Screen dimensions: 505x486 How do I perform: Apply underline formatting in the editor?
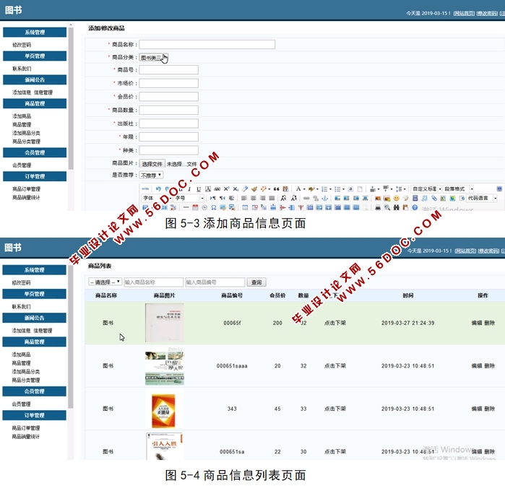tap(199, 189)
